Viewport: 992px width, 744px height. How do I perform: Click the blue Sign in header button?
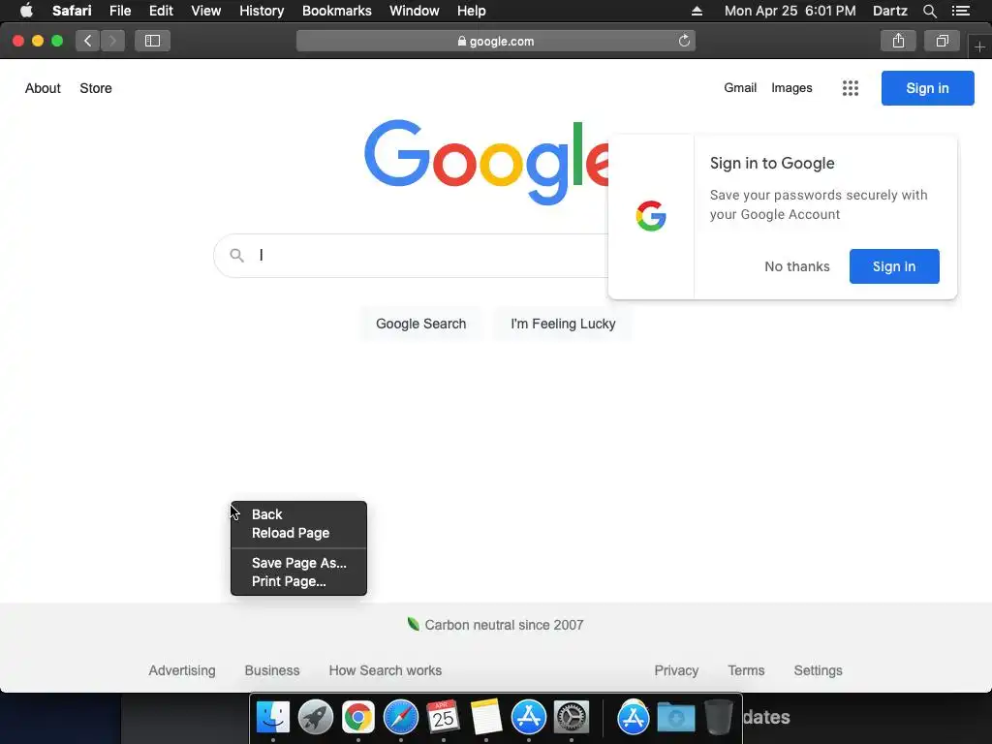click(927, 88)
